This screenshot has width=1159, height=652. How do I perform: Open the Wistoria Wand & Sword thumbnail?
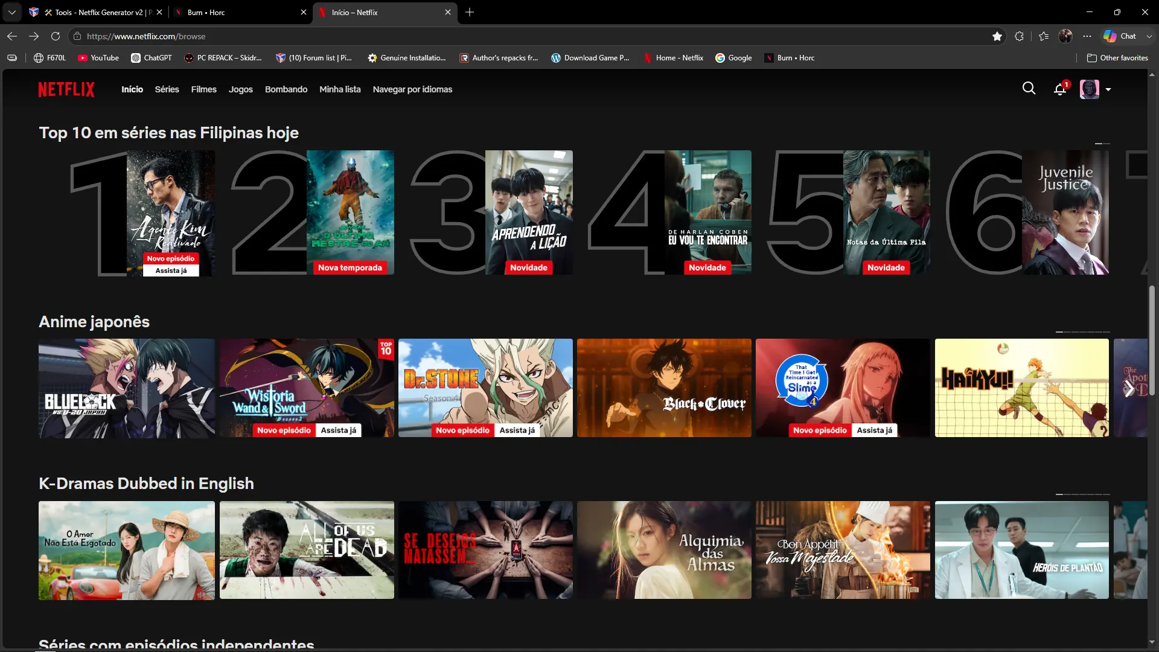pyautogui.click(x=307, y=388)
